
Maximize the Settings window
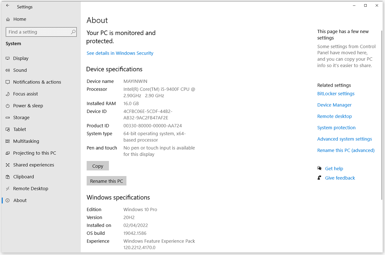click(x=365, y=5)
